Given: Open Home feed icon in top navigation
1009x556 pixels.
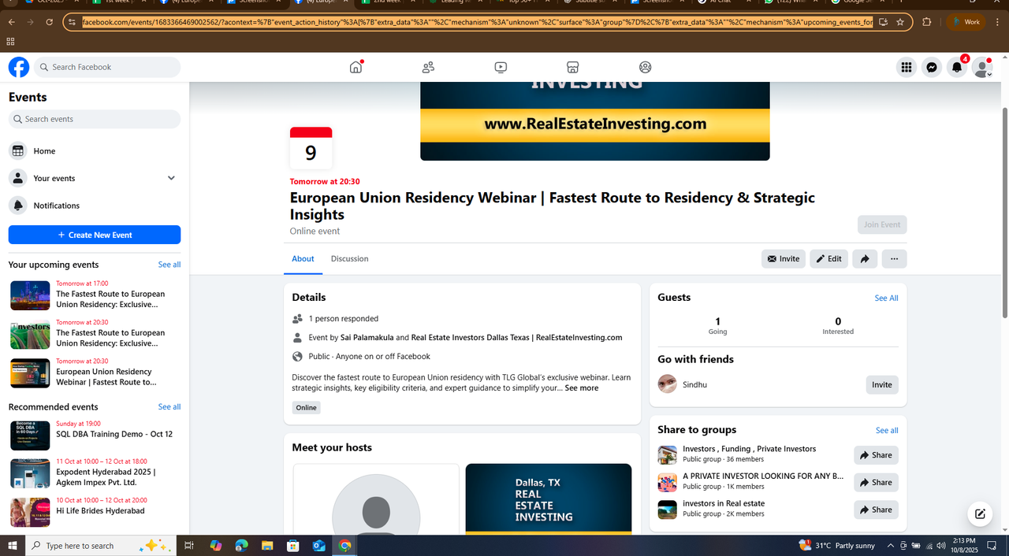Looking at the screenshot, I should [x=356, y=67].
